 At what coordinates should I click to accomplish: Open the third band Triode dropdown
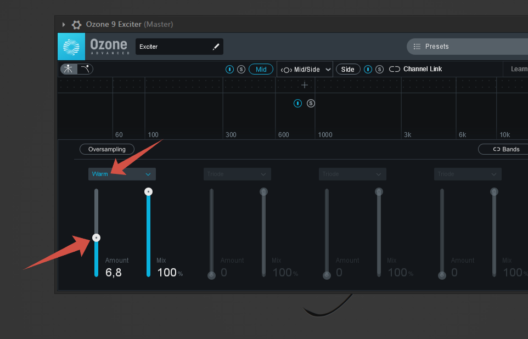coord(352,174)
